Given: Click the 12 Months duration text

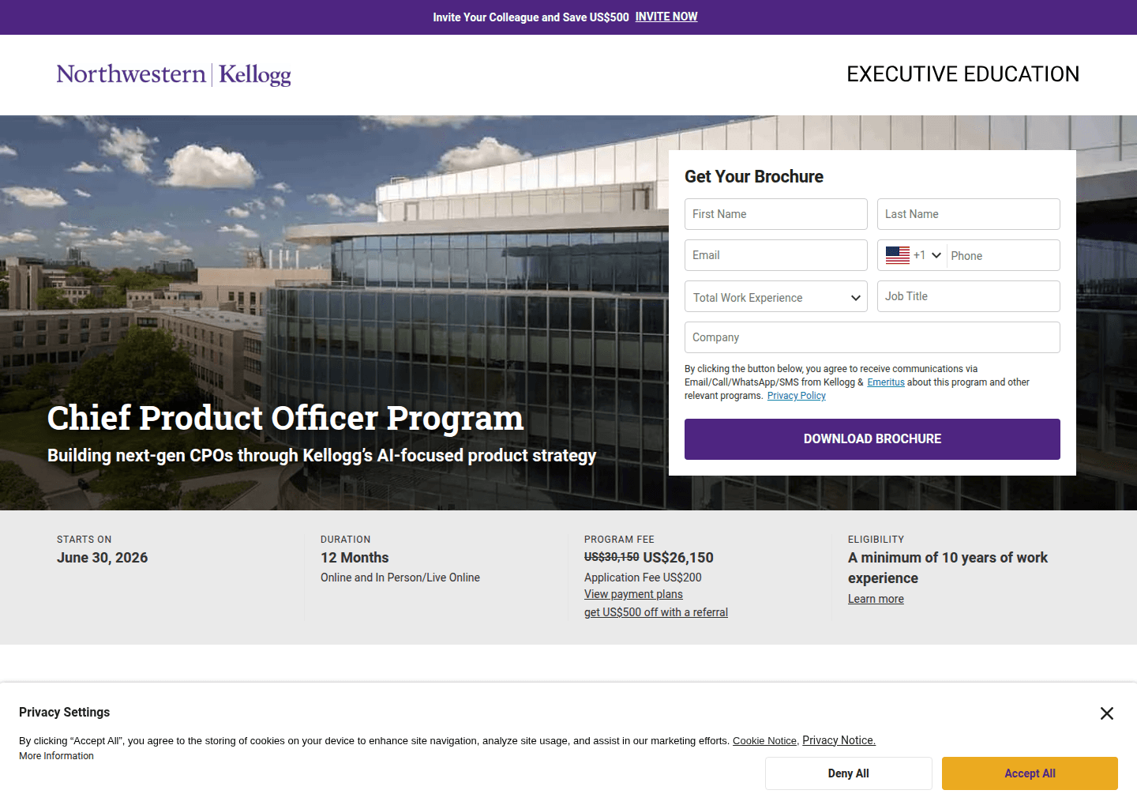Looking at the screenshot, I should pyautogui.click(x=355, y=558).
